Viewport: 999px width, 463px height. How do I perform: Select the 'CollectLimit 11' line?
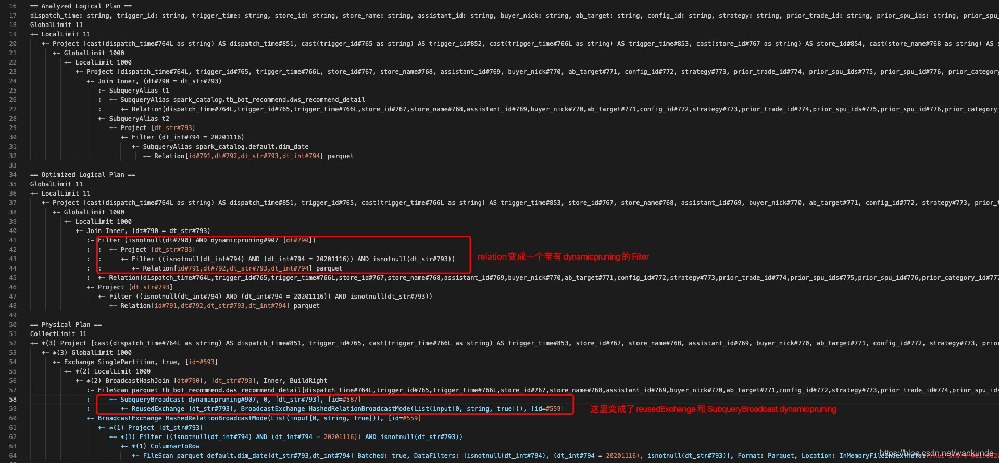pyautogui.click(x=58, y=334)
